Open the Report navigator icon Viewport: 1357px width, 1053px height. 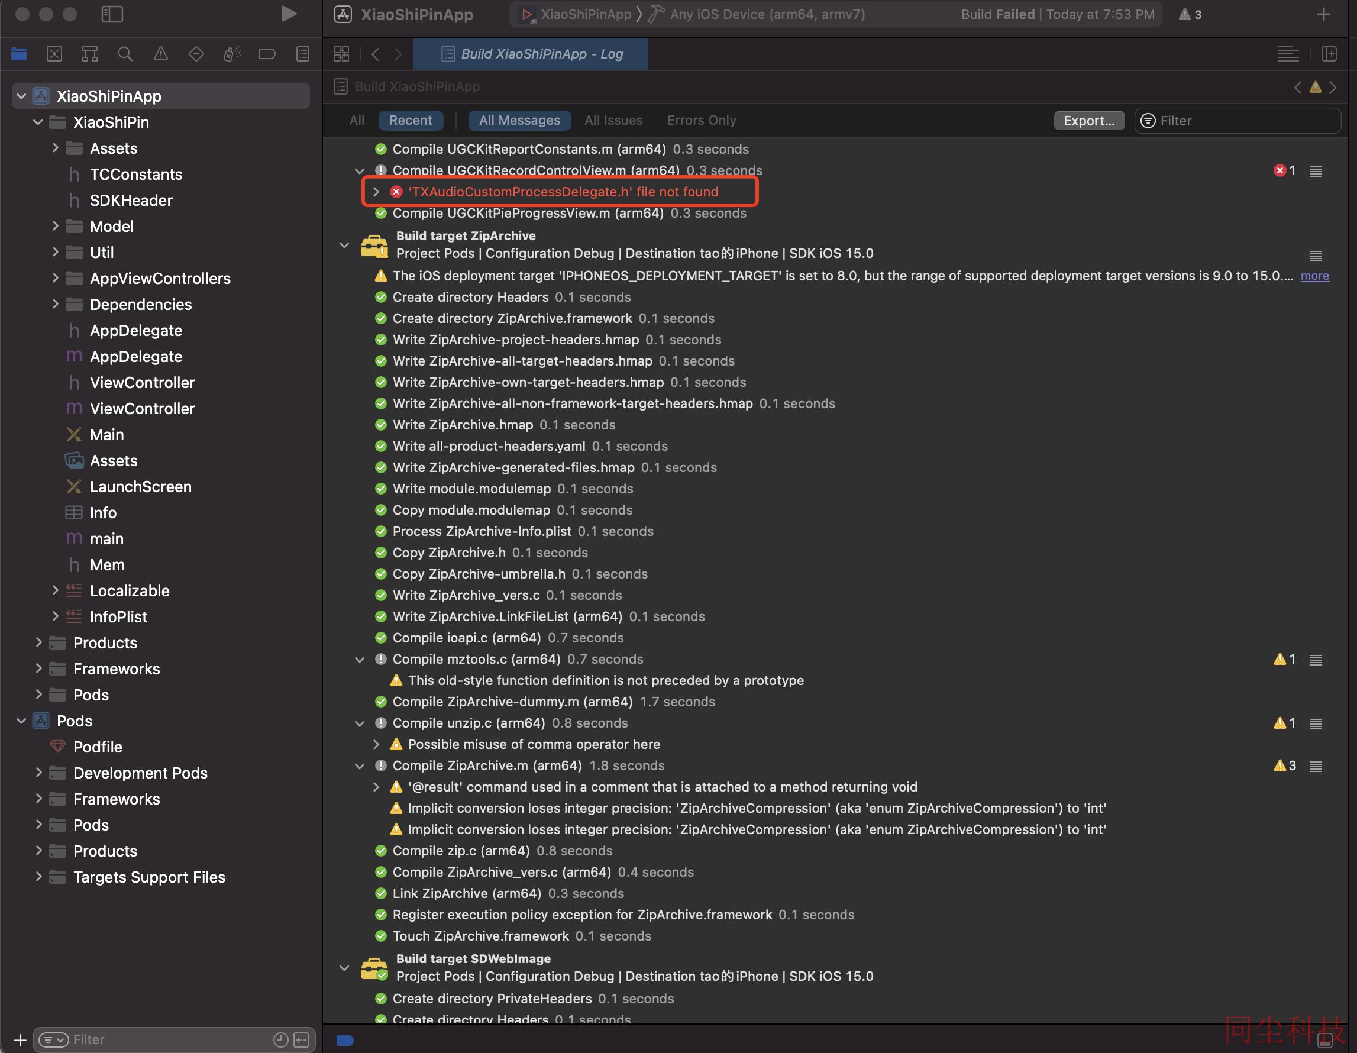(303, 54)
